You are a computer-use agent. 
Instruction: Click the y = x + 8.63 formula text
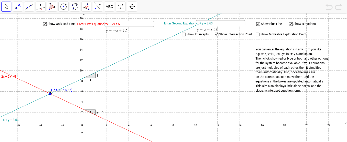click(207, 30)
